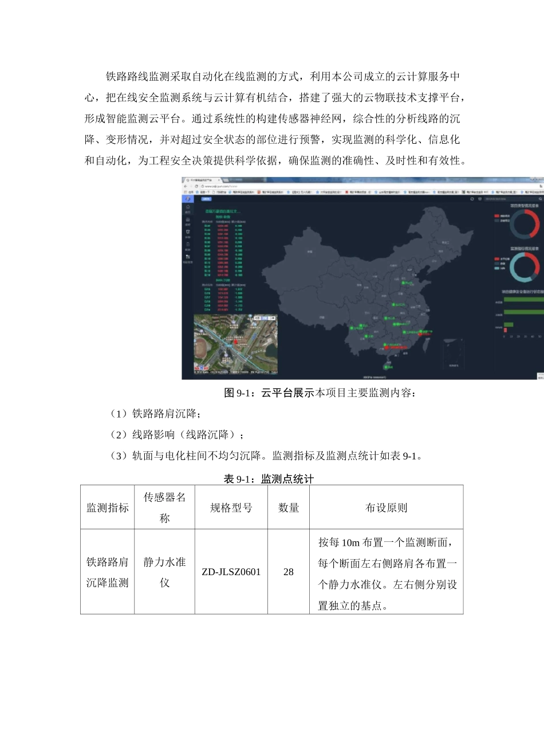The width and height of the screenshot is (544, 755).
Task: Click the fifth (bottom) icon in dashboard sidebar
Action: (188, 257)
